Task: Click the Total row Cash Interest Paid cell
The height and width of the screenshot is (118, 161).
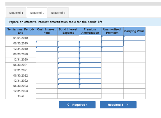Action: point(47,96)
